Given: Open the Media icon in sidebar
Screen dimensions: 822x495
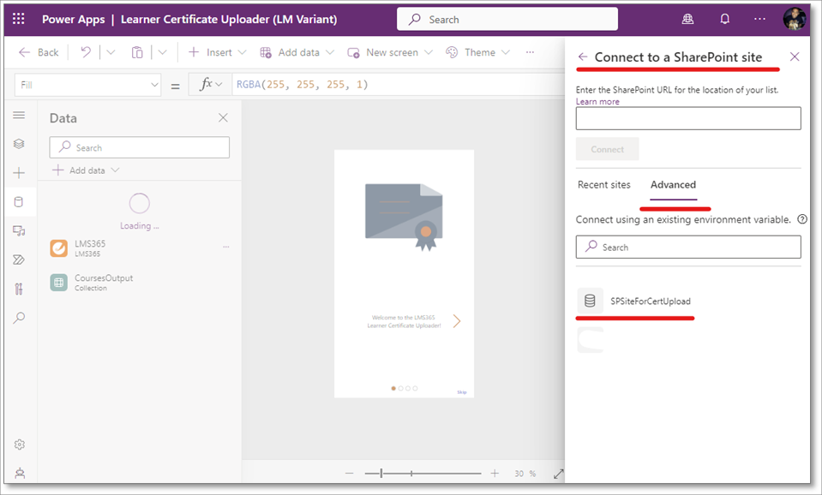Looking at the screenshot, I should [19, 231].
